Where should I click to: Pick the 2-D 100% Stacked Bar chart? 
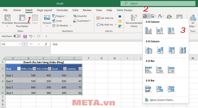coord(171,70)
